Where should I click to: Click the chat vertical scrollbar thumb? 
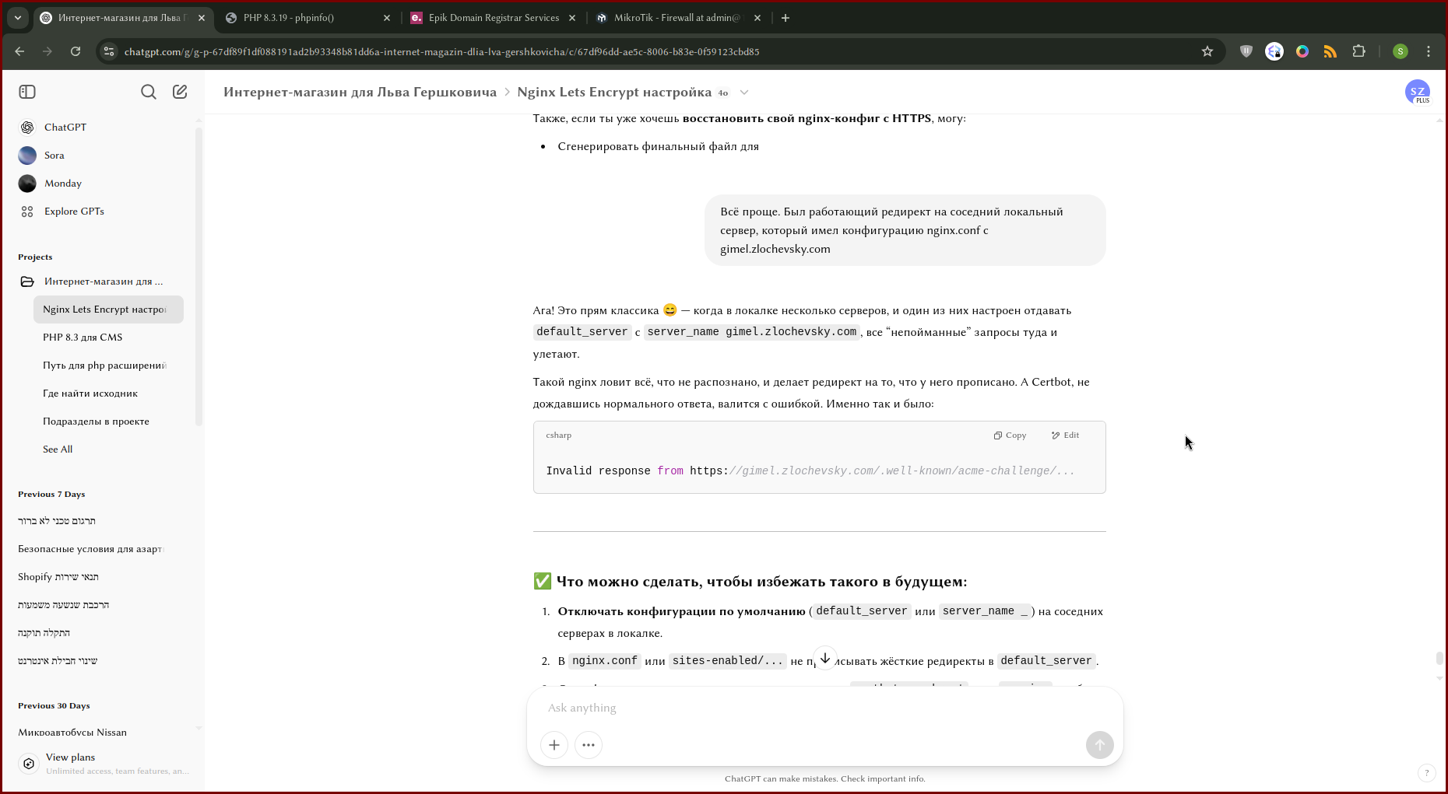coord(1439,658)
